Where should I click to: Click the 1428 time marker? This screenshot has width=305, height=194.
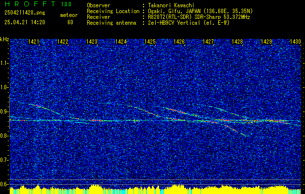click(237, 41)
